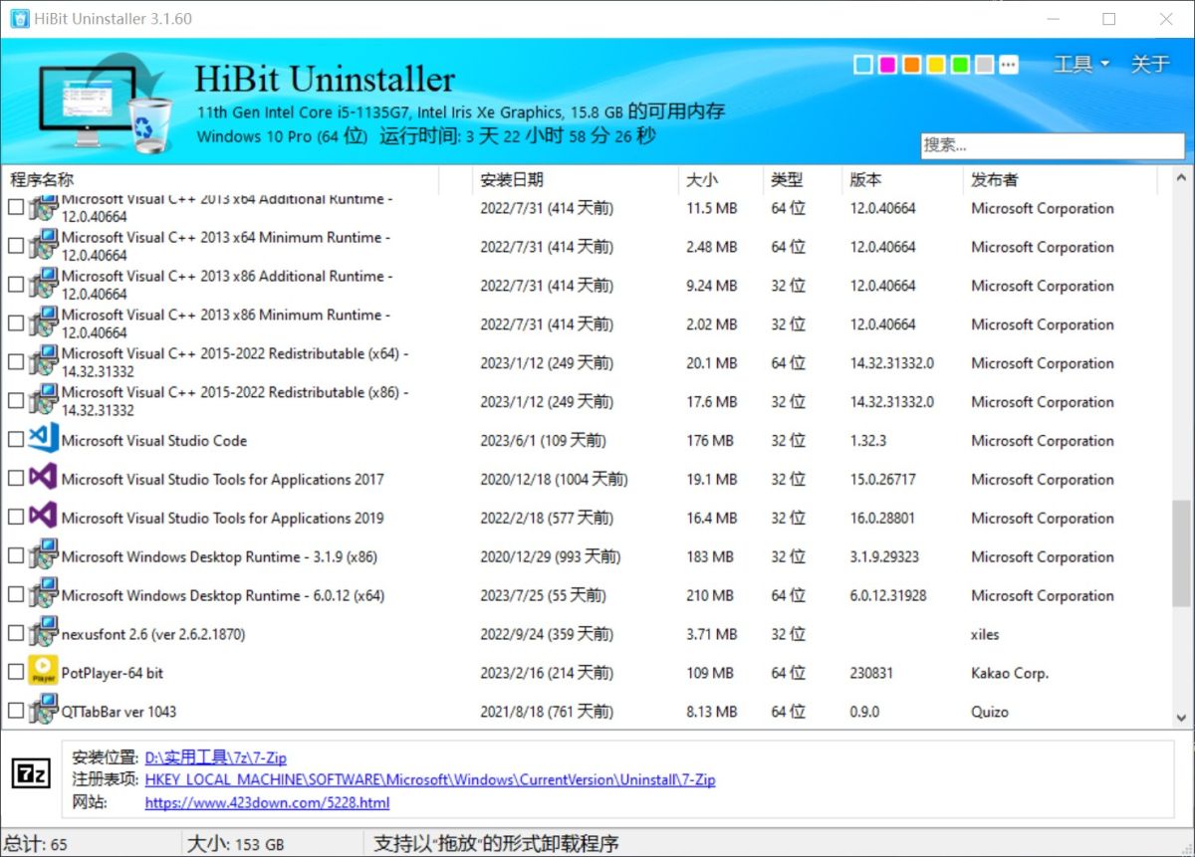Check the Microsoft Visual Studio Code checkbox
The image size is (1195, 857).
[15, 440]
